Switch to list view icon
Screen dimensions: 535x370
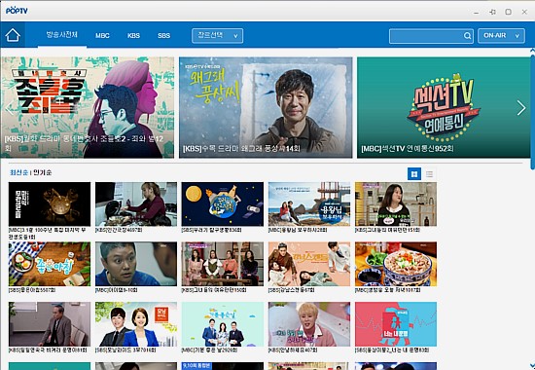pos(429,174)
